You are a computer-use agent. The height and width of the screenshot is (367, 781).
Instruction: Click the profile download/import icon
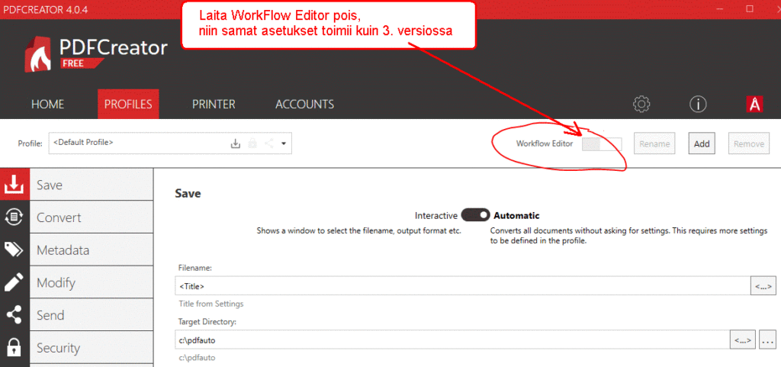coord(236,143)
